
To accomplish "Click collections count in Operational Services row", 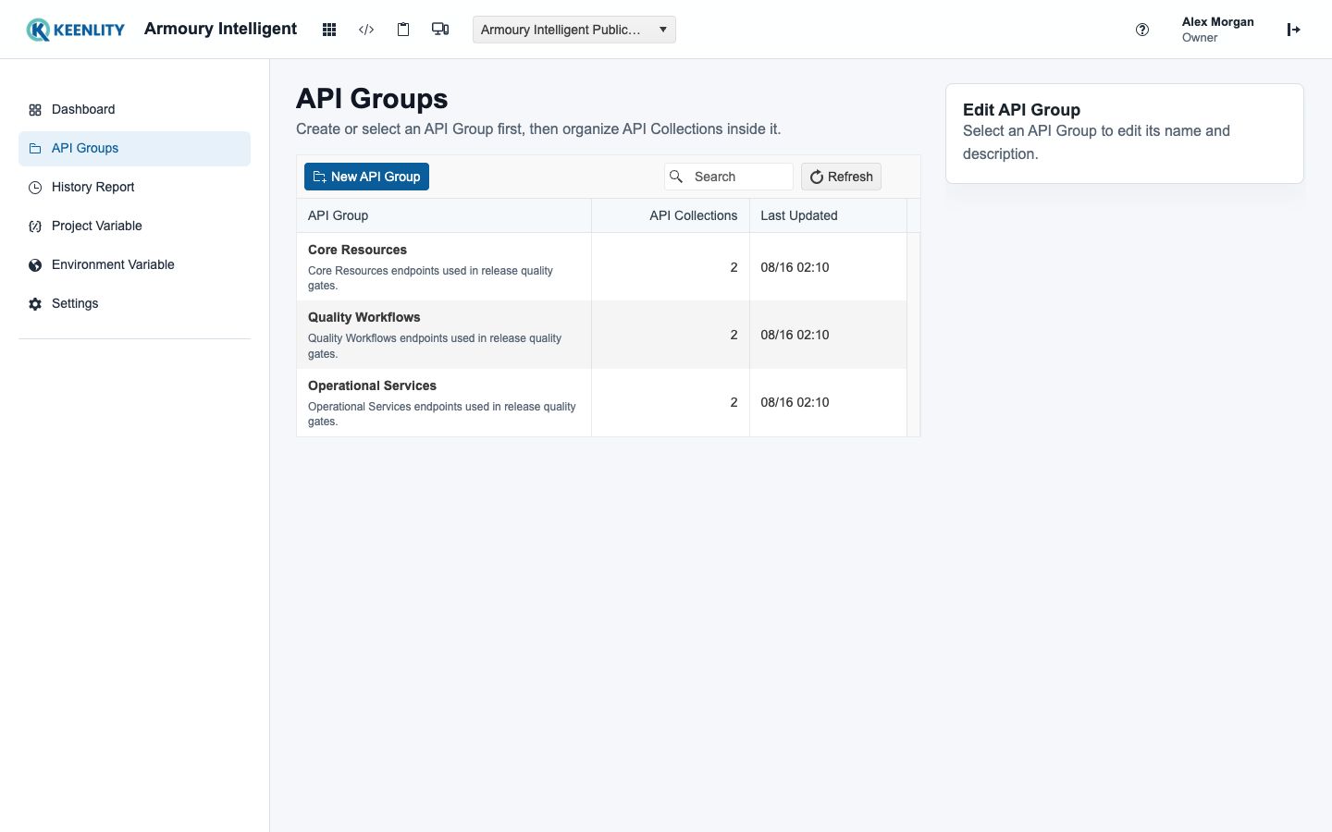I will [734, 402].
